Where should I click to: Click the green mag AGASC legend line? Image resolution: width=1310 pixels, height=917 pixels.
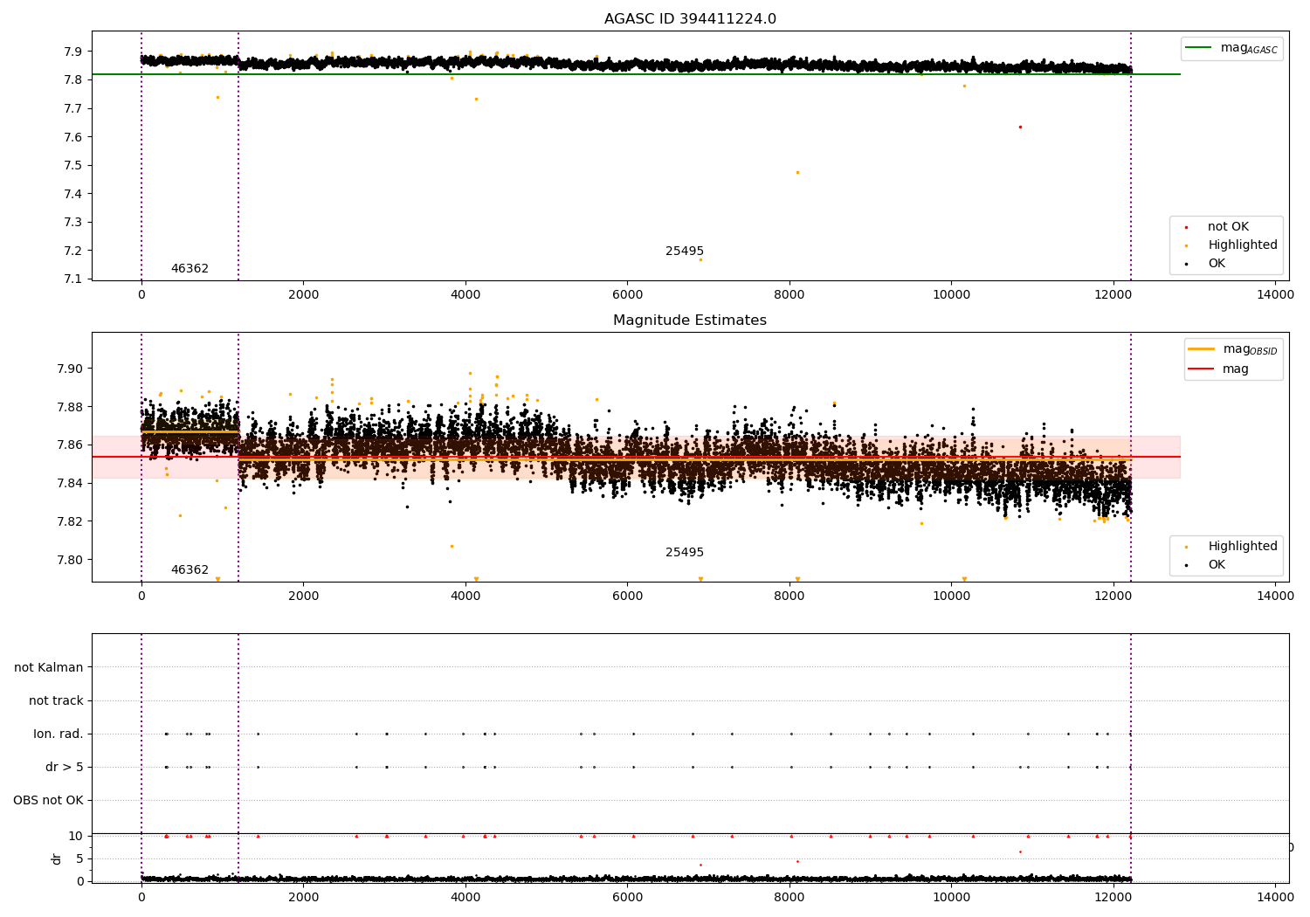pyautogui.click(x=1199, y=47)
